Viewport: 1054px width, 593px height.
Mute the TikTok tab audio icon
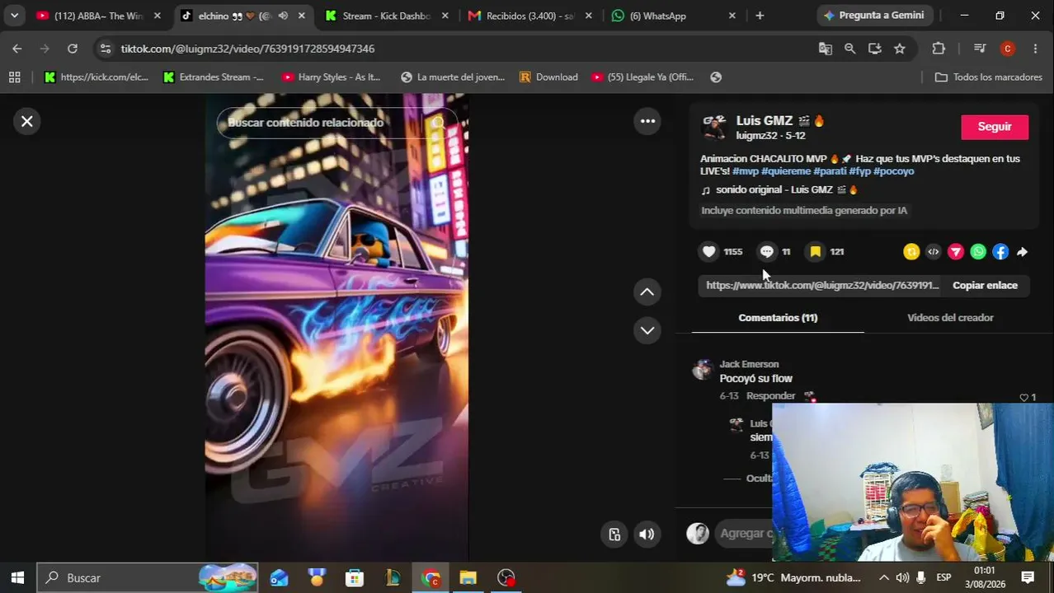(x=283, y=16)
